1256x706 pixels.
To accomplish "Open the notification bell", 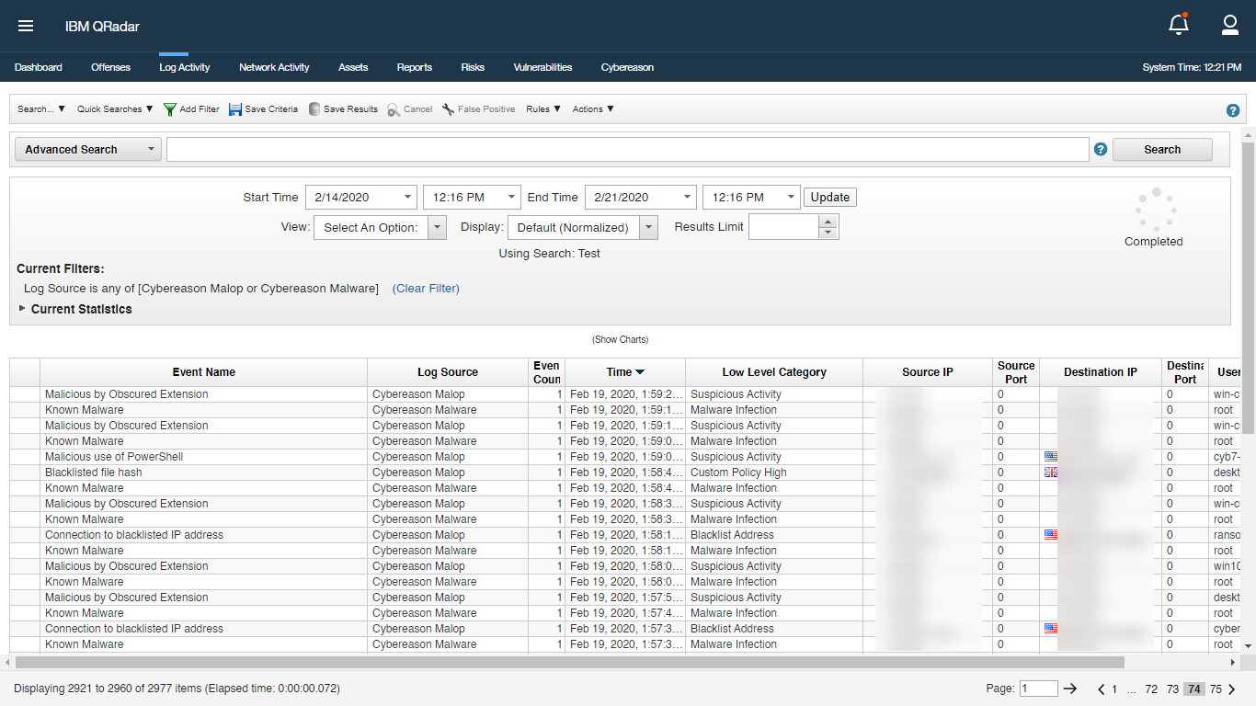I will point(1178,25).
